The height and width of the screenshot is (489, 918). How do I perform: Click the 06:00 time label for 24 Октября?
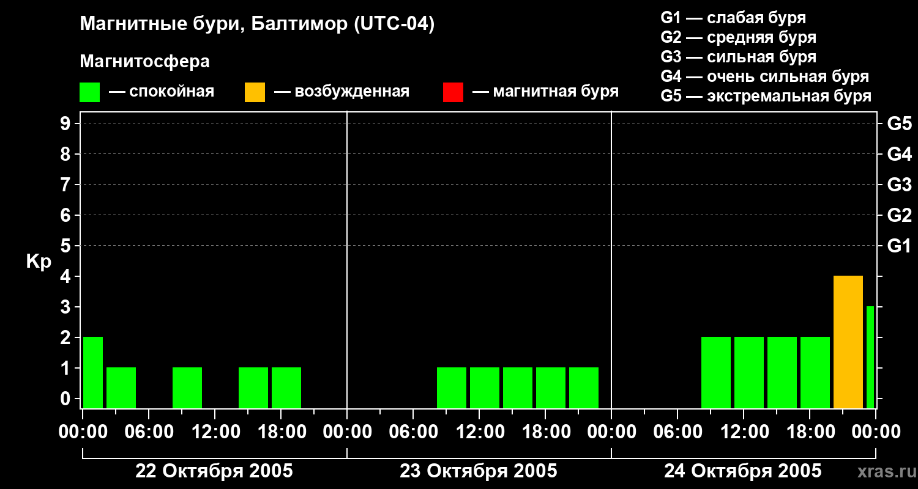tap(677, 432)
